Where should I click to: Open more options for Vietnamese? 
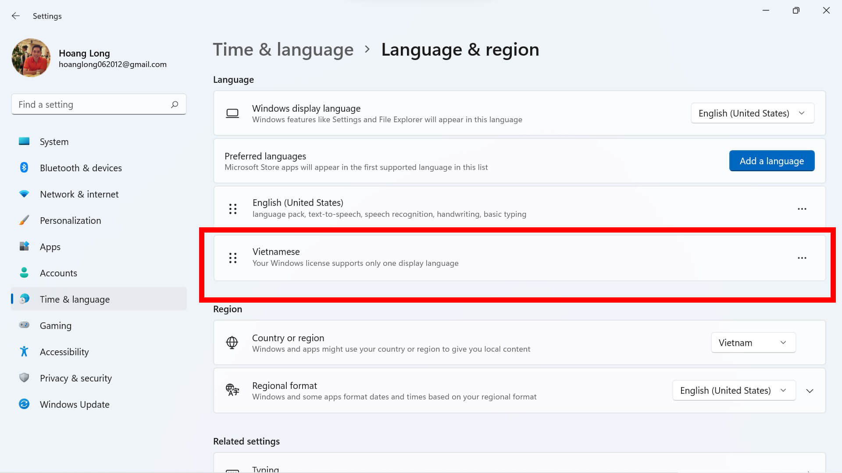click(x=802, y=258)
